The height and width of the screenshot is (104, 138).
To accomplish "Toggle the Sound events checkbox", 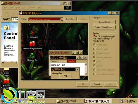I will [94, 49].
